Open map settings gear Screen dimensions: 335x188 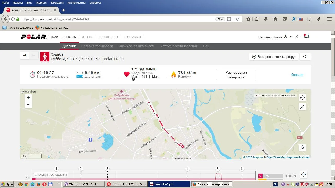click(302, 97)
